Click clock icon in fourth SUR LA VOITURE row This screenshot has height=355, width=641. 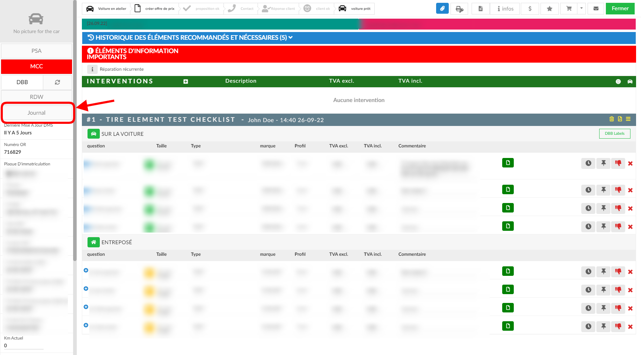click(588, 227)
